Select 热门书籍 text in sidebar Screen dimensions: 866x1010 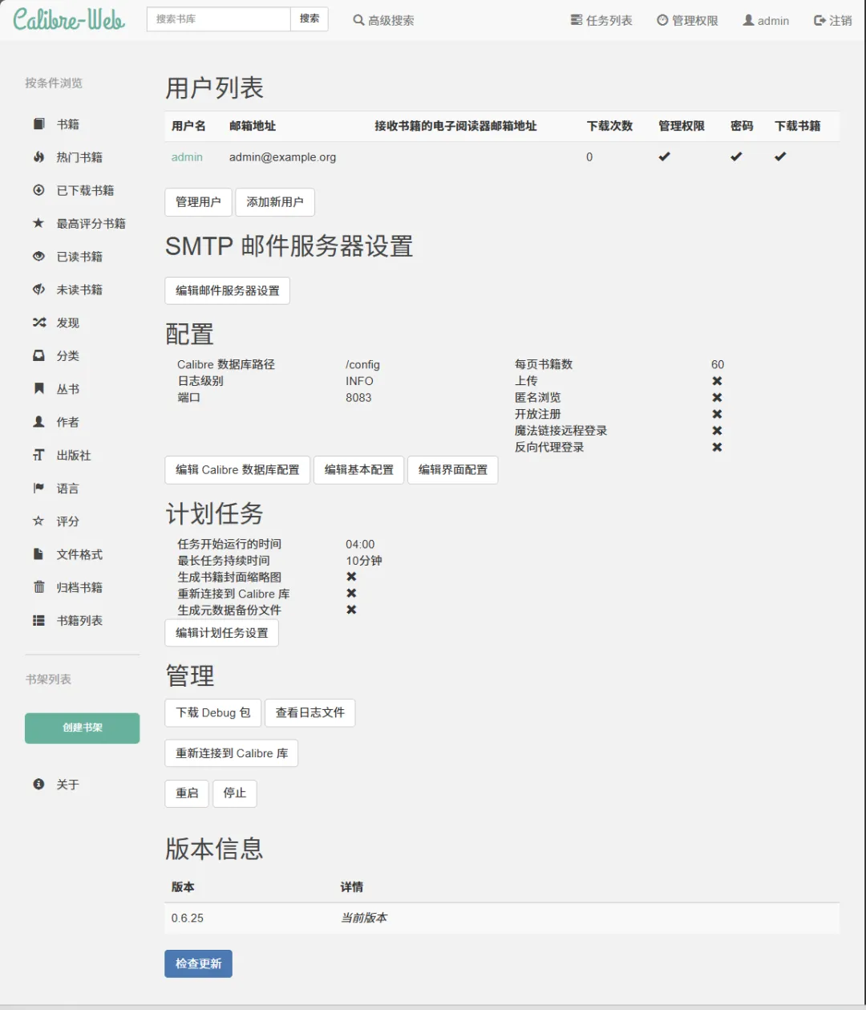[x=79, y=157]
